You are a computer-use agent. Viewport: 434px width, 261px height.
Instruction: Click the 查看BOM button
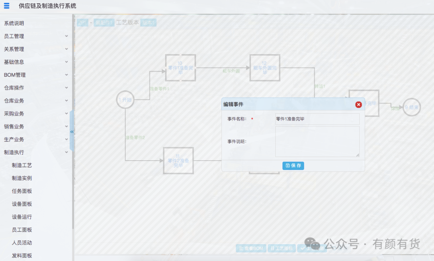[251, 248]
